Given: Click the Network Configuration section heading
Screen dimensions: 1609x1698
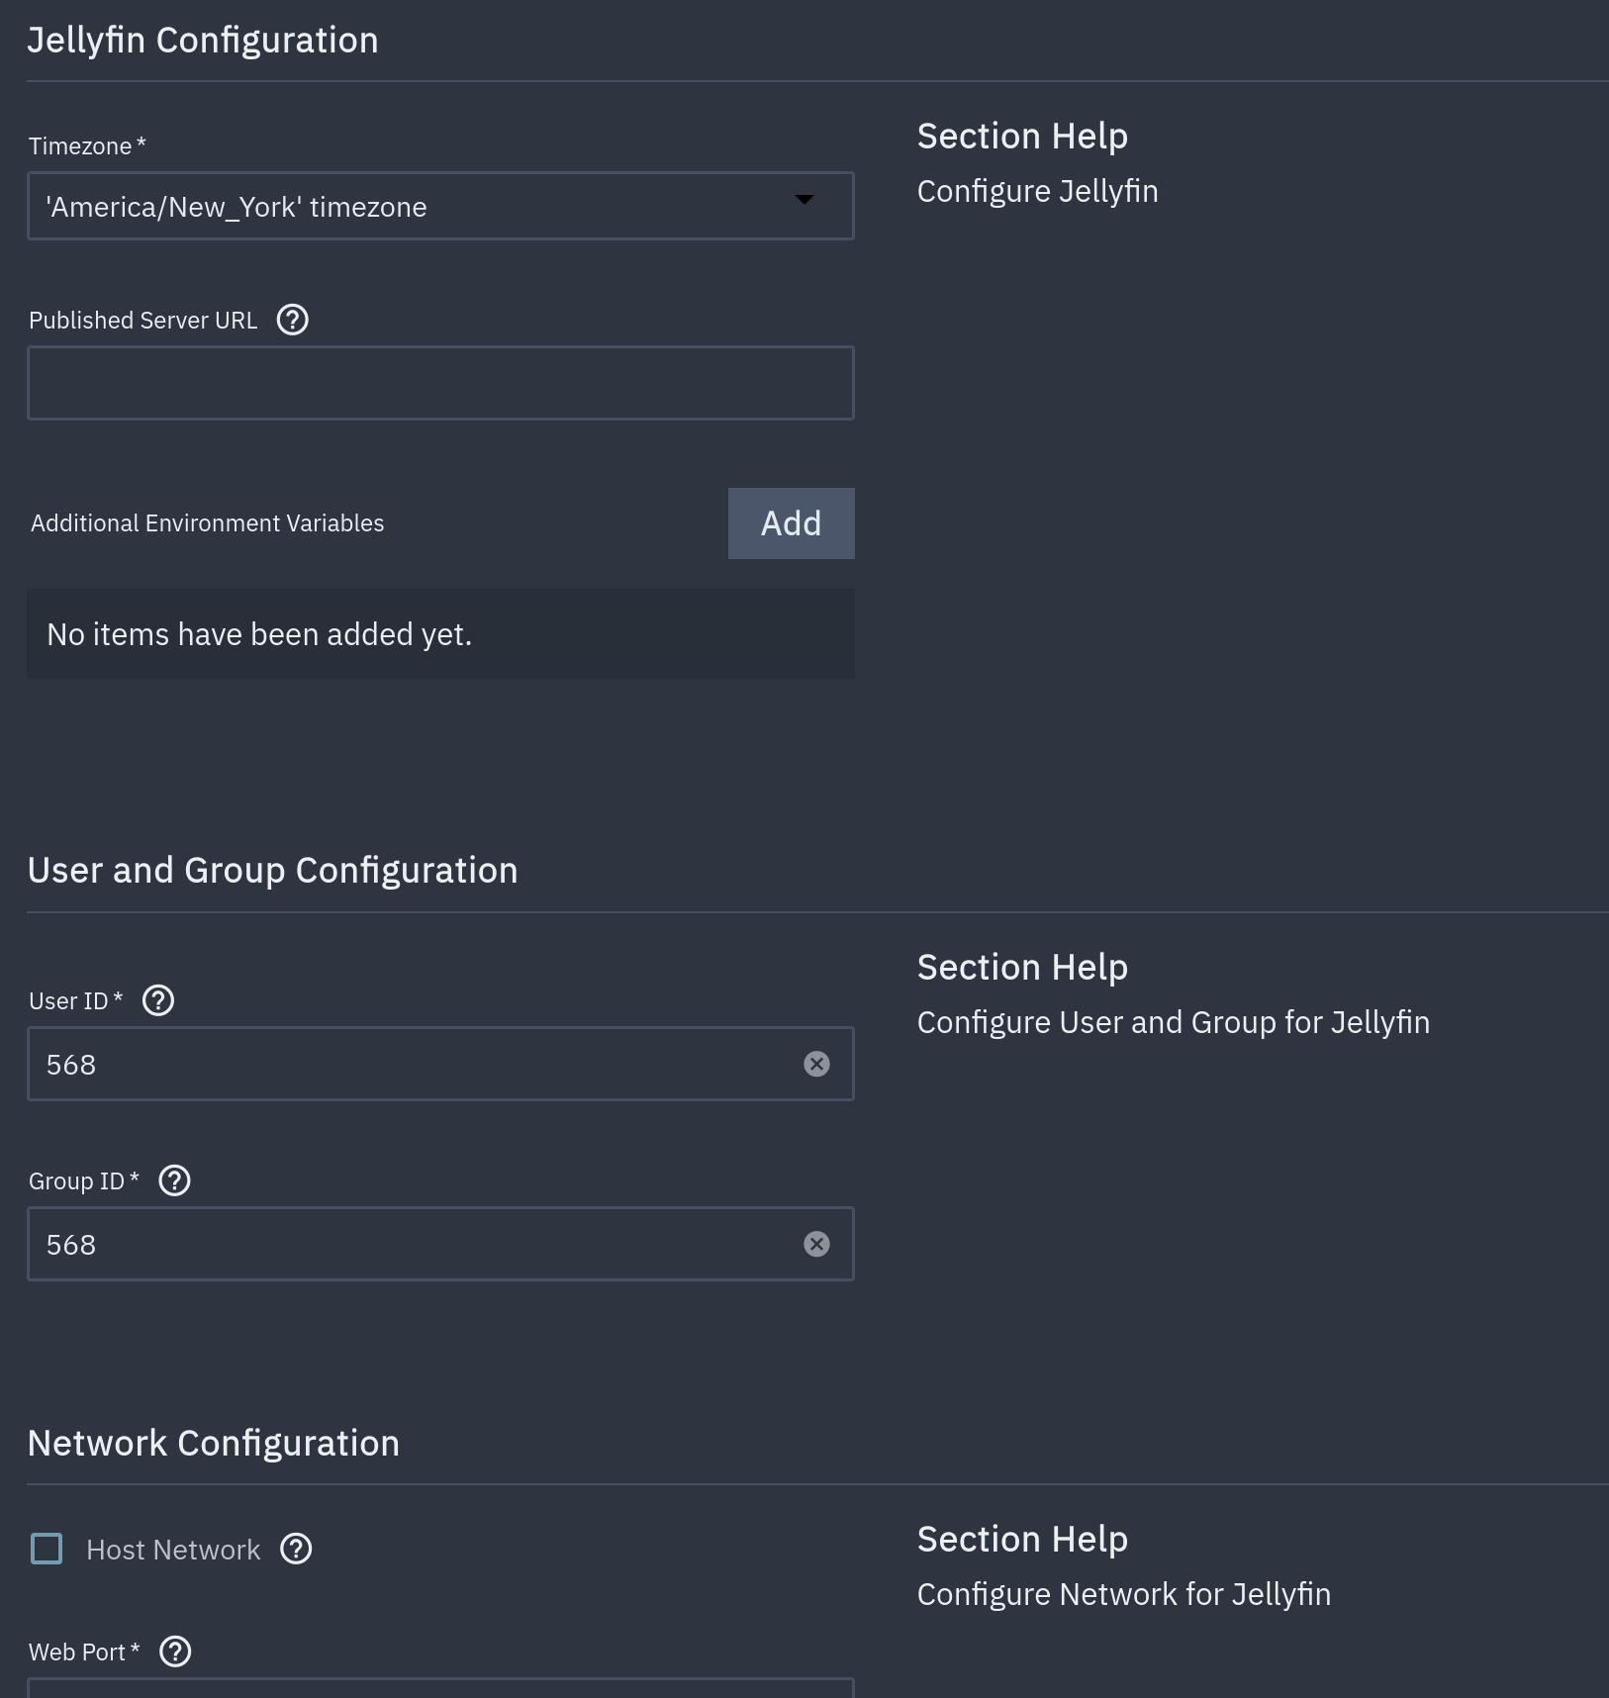Looking at the screenshot, I should click(x=214, y=1444).
